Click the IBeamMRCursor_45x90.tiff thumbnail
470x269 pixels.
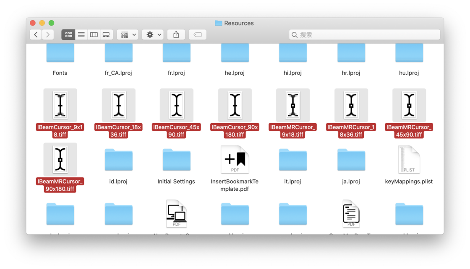pos(409,105)
